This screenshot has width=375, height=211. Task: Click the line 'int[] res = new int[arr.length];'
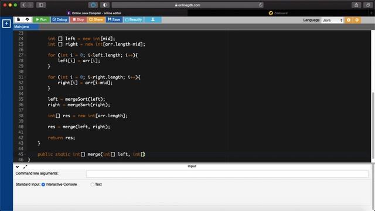pyautogui.click(x=87, y=116)
